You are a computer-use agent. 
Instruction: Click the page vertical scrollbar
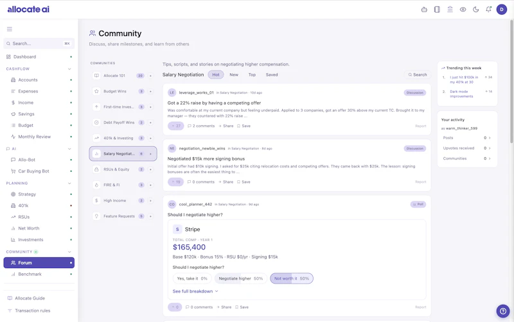[x=511, y=81]
